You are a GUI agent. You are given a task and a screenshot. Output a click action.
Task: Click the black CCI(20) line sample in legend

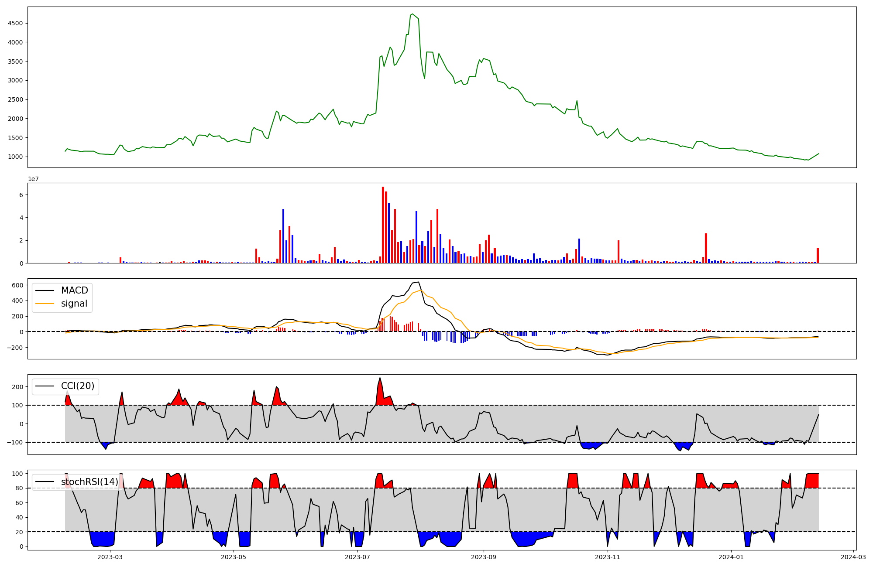(45, 386)
